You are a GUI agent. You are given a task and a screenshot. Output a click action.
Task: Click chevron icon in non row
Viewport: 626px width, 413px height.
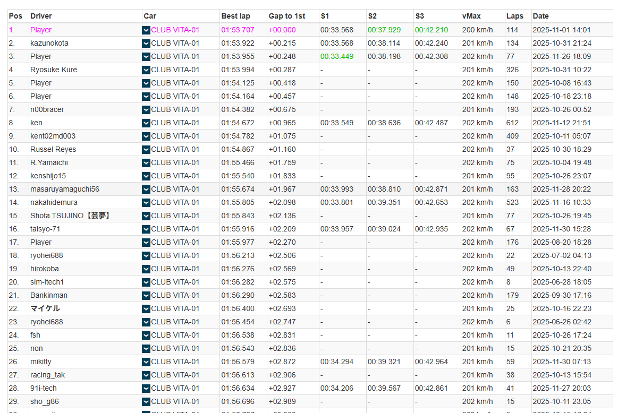[x=146, y=349]
